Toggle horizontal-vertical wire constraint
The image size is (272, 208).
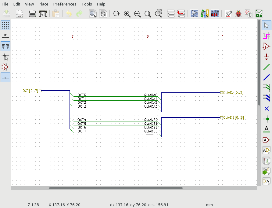(x=5, y=77)
